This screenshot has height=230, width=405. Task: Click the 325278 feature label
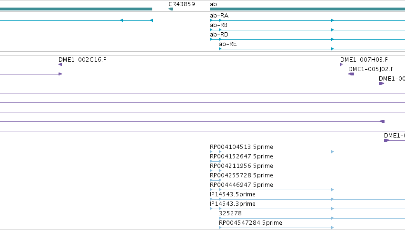click(230, 213)
